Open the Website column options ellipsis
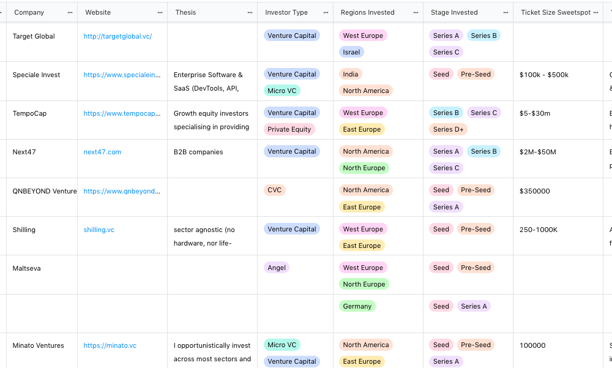 pyautogui.click(x=160, y=12)
